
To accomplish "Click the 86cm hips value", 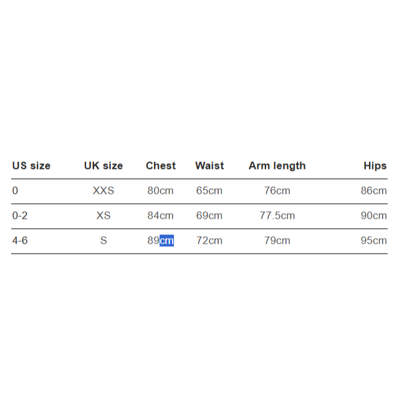I will tap(374, 191).
